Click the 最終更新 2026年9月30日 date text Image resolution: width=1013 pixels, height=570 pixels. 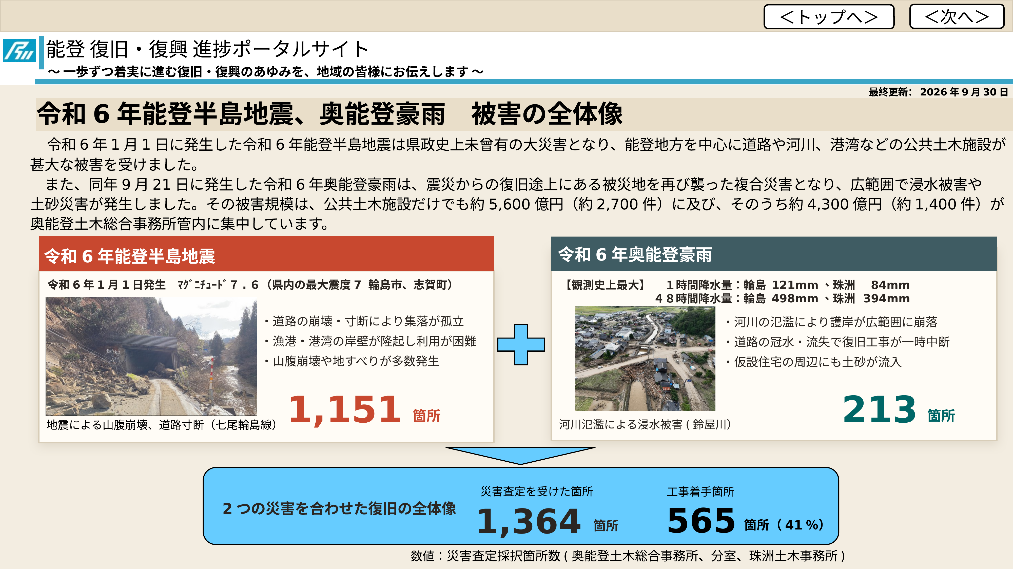point(938,92)
